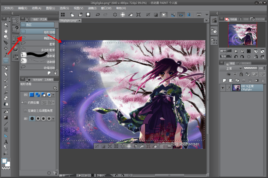The image size is (268, 178).
Task: Toggle Snap to special ruler in command bar
Action: pyautogui.click(x=181, y=15)
